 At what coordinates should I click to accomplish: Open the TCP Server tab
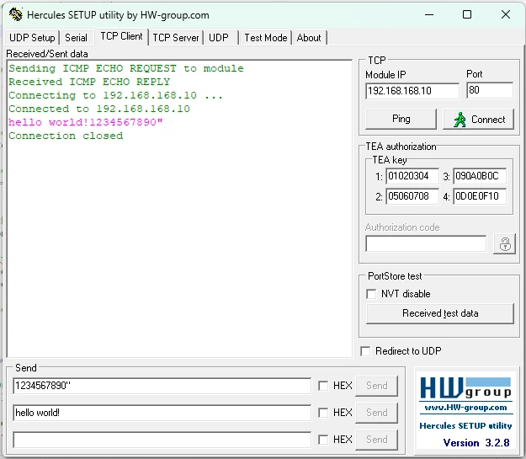(176, 38)
